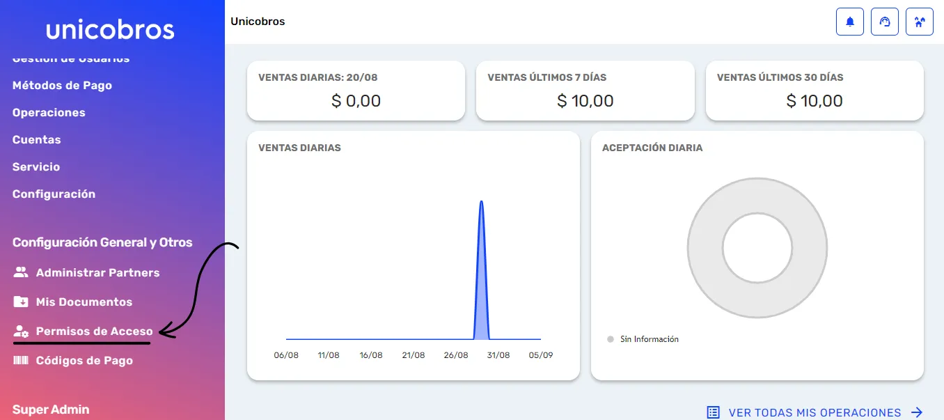Click the 21/08 label on the chart axis

414,355
